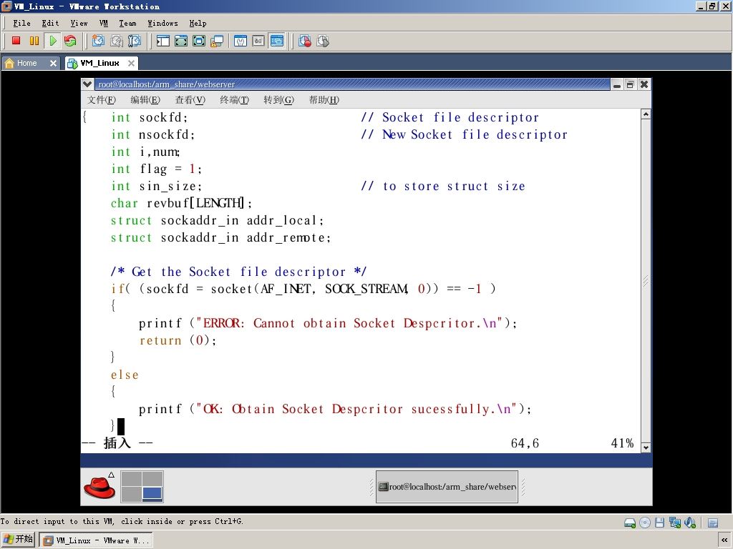Screen dimensions: 733x549
Task: Click the record movie icon with red dot
Action: coord(305,41)
